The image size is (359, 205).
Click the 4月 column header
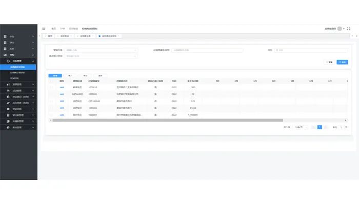pyautogui.click(x=273, y=81)
